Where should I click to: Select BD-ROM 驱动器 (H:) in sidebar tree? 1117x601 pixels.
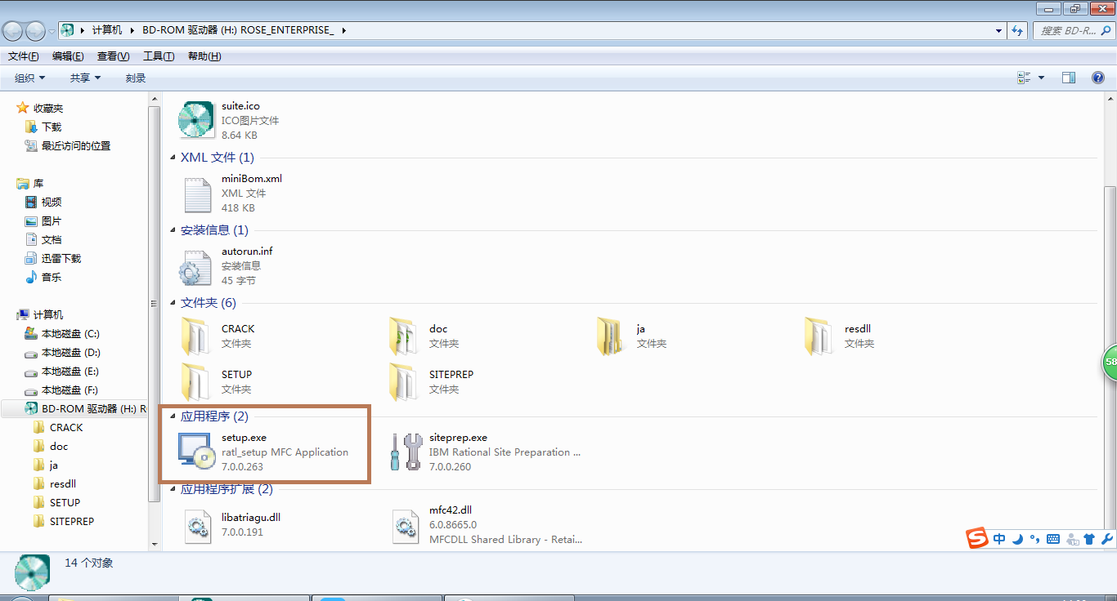(x=74, y=408)
